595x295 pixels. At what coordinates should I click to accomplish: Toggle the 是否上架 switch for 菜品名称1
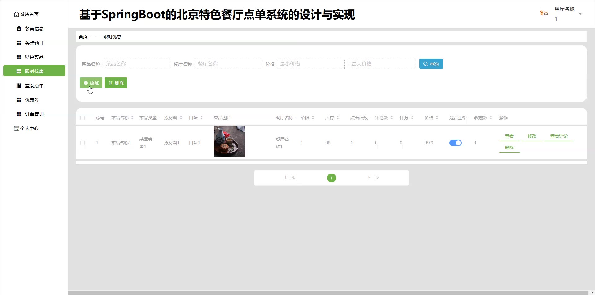point(456,143)
